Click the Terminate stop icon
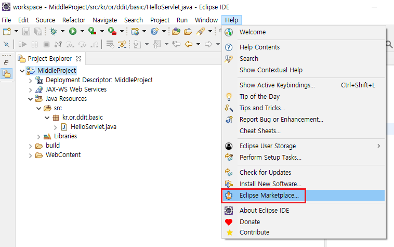The height and width of the screenshot is (247, 394). tap(46, 45)
